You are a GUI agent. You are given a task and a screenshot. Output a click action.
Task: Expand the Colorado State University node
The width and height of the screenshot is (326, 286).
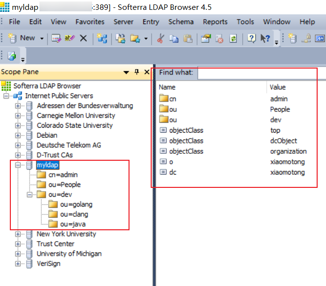18,126
